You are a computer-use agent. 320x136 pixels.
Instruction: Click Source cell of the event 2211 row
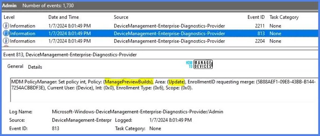[x=169, y=26]
